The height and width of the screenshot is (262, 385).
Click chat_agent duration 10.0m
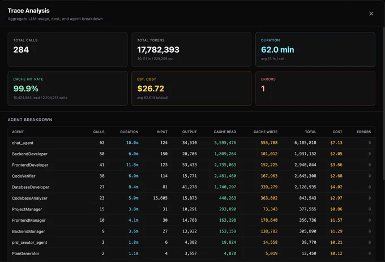point(132,143)
